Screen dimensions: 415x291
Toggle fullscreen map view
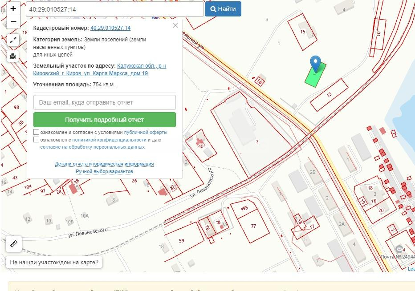pyautogui.click(x=13, y=40)
